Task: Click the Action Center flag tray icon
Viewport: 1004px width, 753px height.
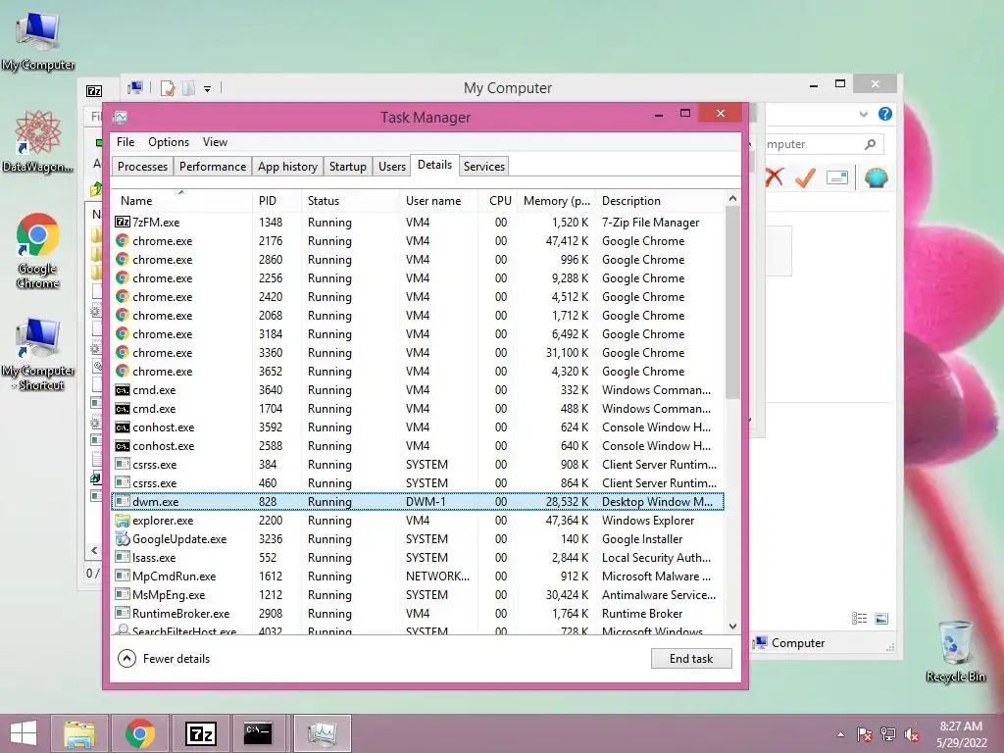Action: pos(865,734)
